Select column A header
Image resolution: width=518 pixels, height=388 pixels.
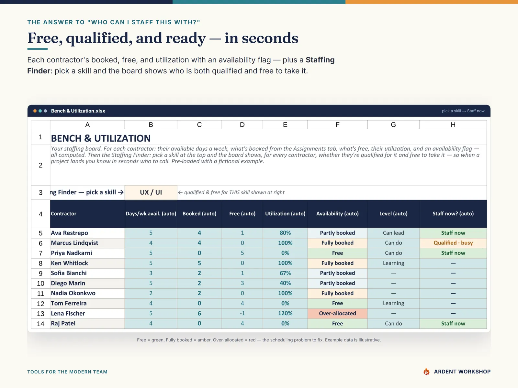[x=87, y=124]
